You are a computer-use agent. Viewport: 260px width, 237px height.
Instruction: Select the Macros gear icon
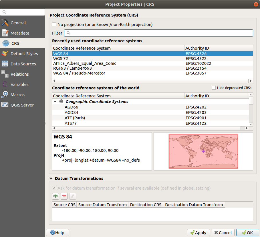[5, 95]
